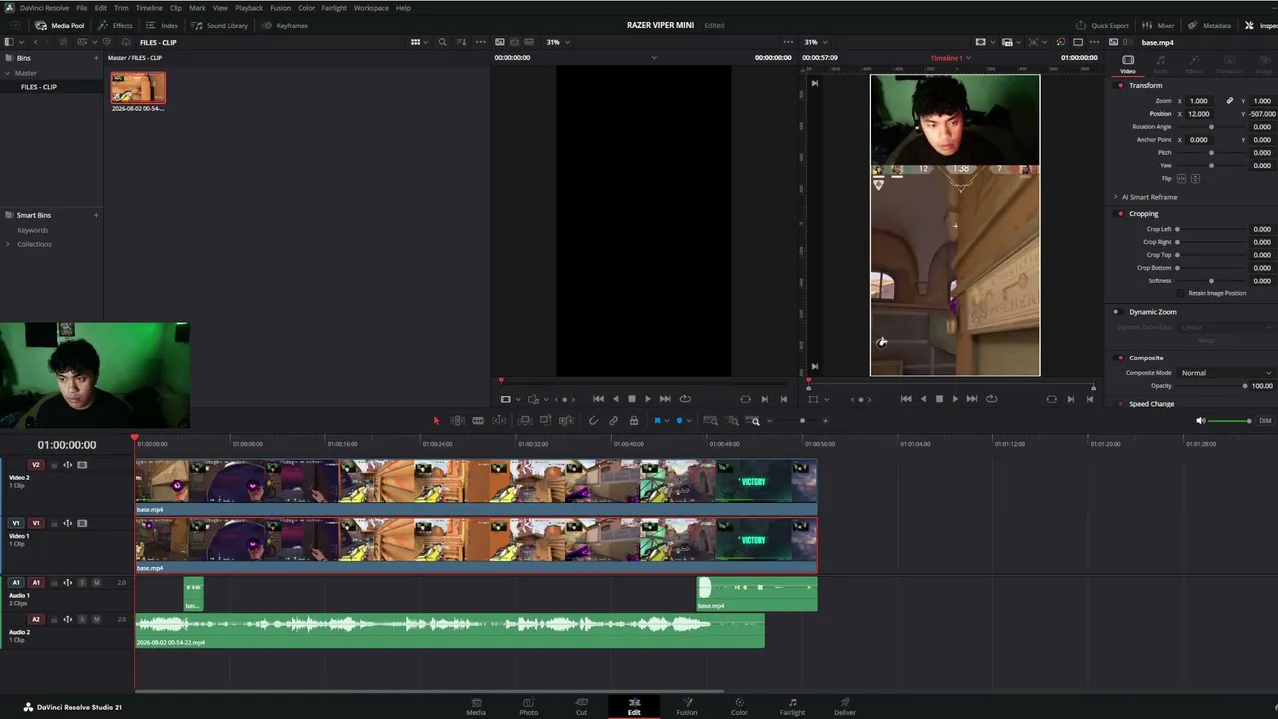
Task: Show the Keyframes panel
Action: (285, 25)
